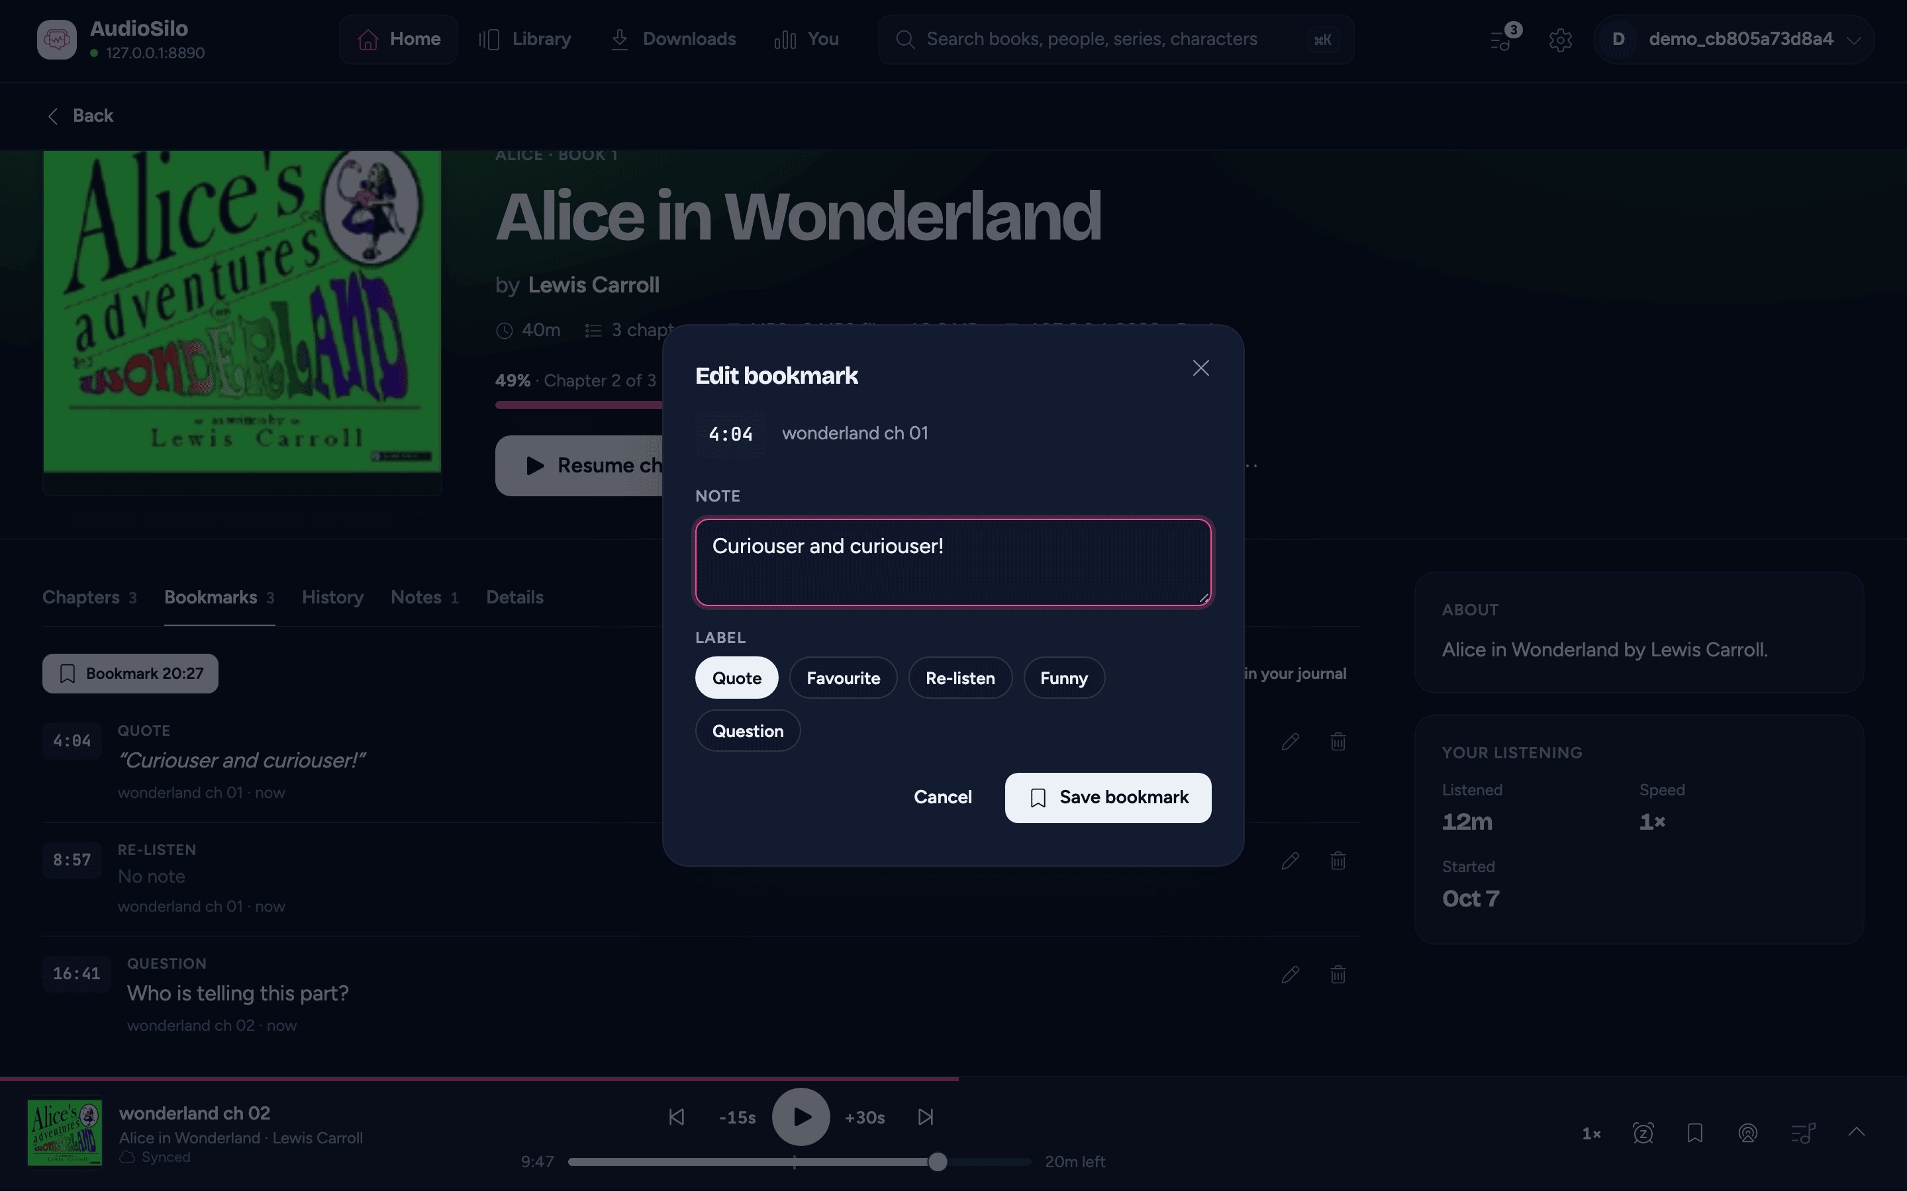The image size is (1907, 1191).
Task: Switch to the History tab
Action: point(332,597)
